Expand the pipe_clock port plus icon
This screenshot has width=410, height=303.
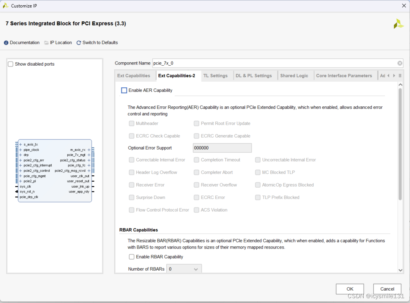pyautogui.click(x=21, y=150)
